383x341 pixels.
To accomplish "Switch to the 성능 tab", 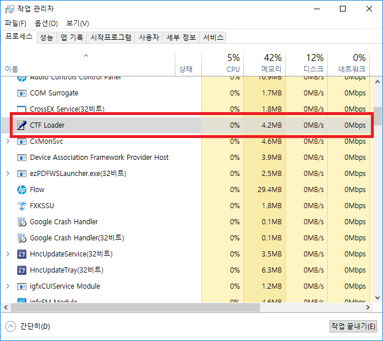I will tap(47, 37).
